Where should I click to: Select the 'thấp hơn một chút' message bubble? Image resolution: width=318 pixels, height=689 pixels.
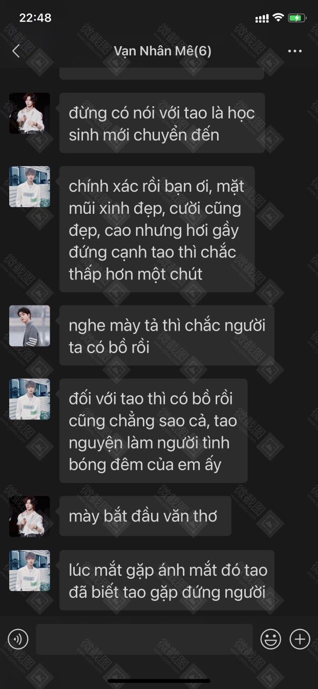(157, 229)
